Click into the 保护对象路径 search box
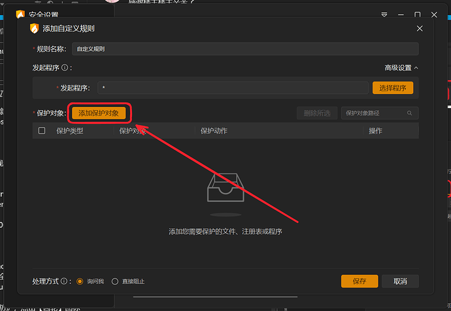451x311 pixels. 374,113
